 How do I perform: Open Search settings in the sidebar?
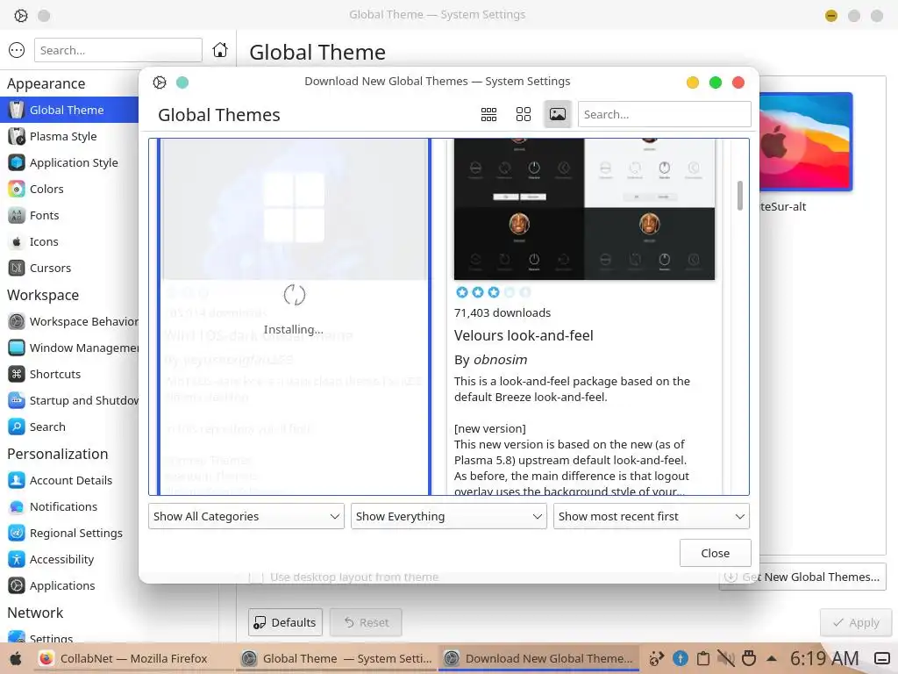click(69, 427)
